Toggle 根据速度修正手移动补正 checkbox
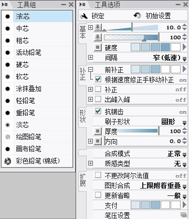 click(98, 79)
